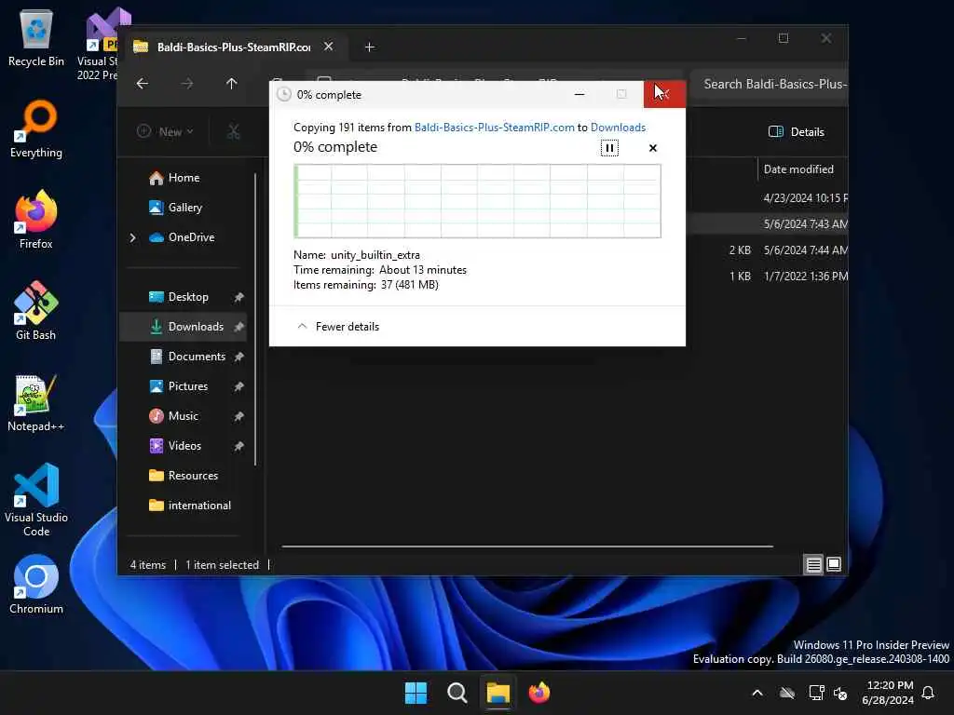
Task: Open taskbar Search
Action: tap(457, 693)
